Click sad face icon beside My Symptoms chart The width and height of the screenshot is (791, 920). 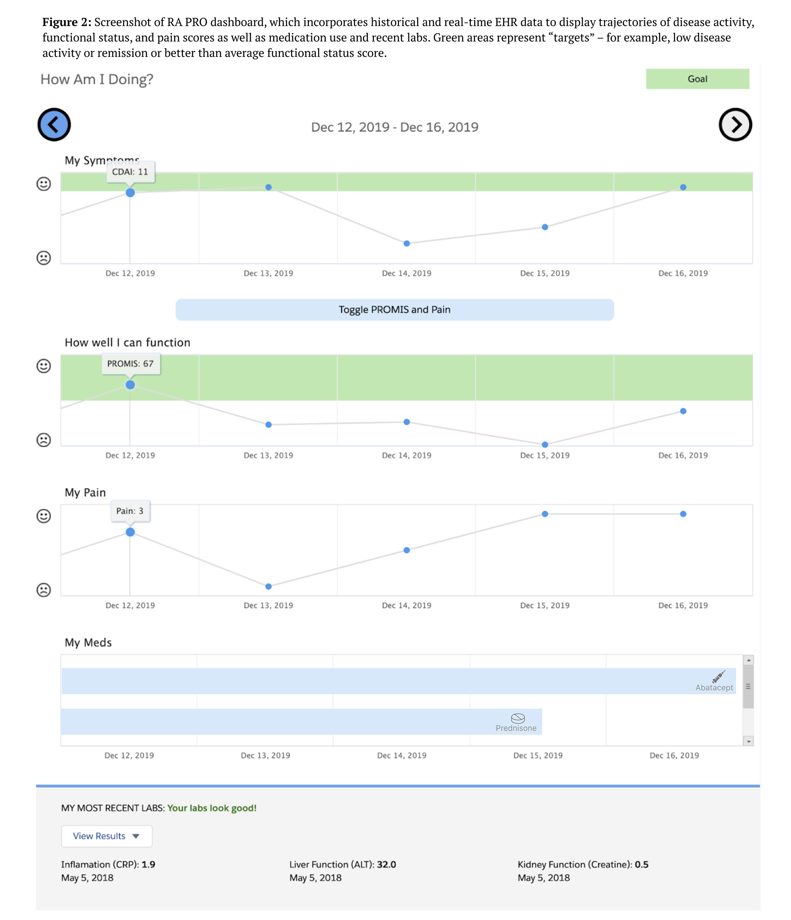[44, 258]
